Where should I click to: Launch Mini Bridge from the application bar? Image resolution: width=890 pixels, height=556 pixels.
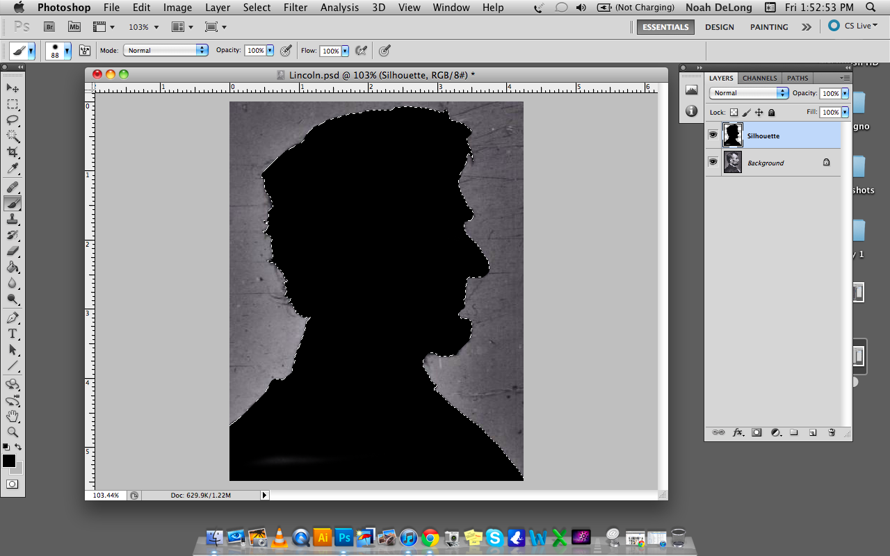pos(74,27)
